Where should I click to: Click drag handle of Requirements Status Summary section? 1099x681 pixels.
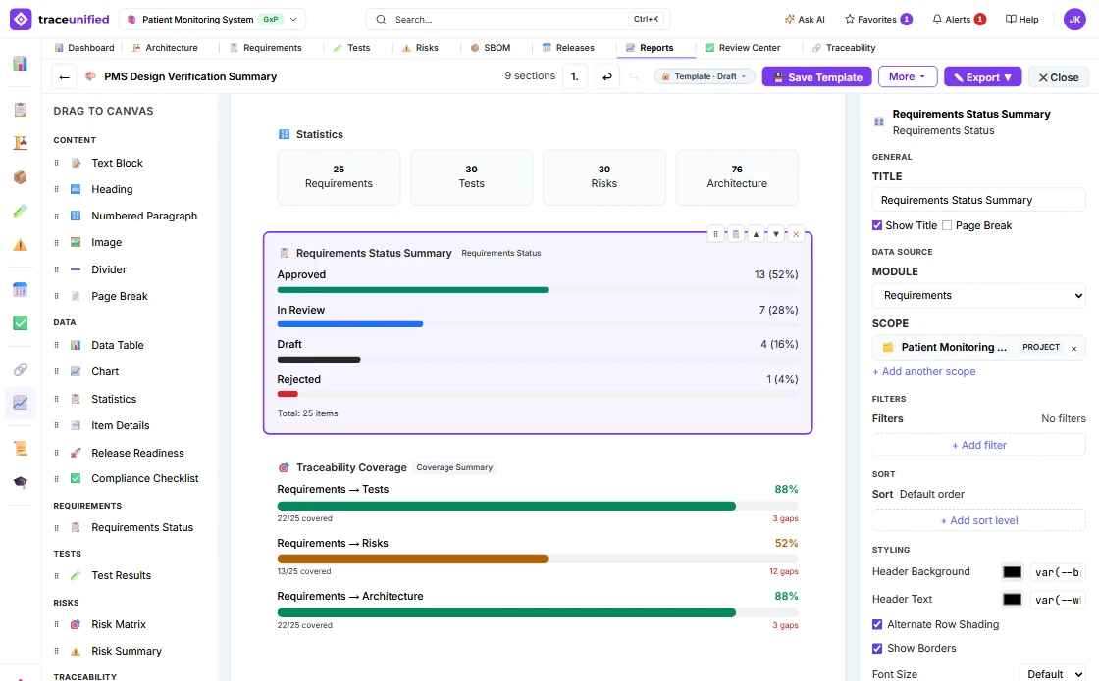[715, 234]
